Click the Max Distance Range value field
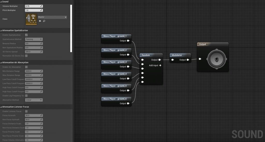Viewport: 265px width, 142px height. (x=34, y=75)
